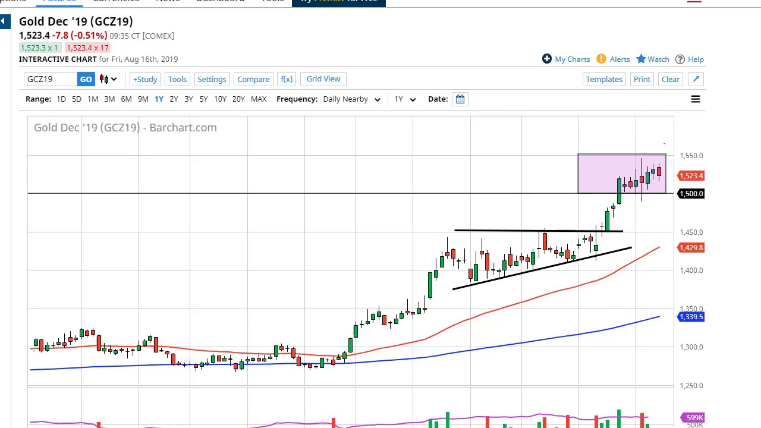The height and width of the screenshot is (428, 761).
Task: Click the blue 1,339.5 moving average label
Action: (x=691, y=317)
